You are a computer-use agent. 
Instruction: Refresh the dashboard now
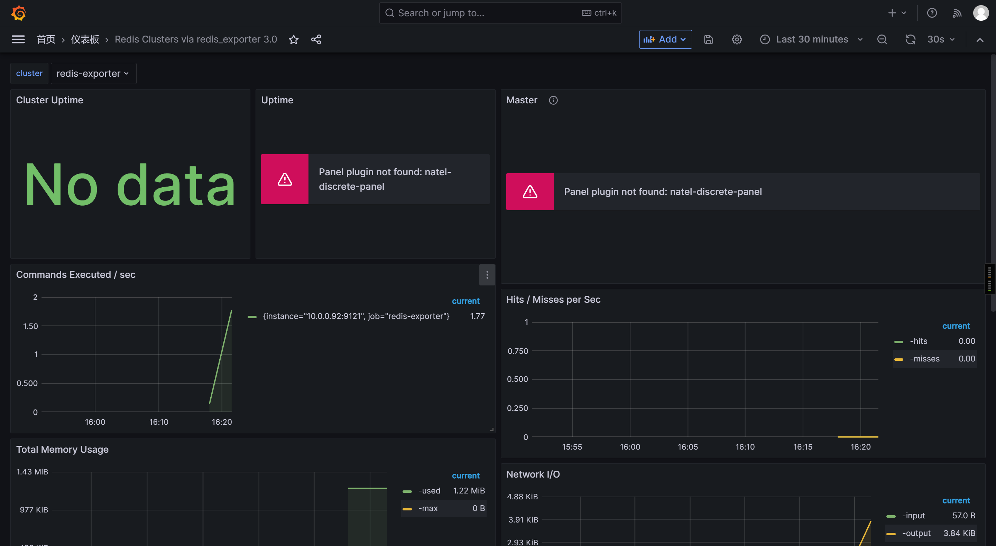910,39
